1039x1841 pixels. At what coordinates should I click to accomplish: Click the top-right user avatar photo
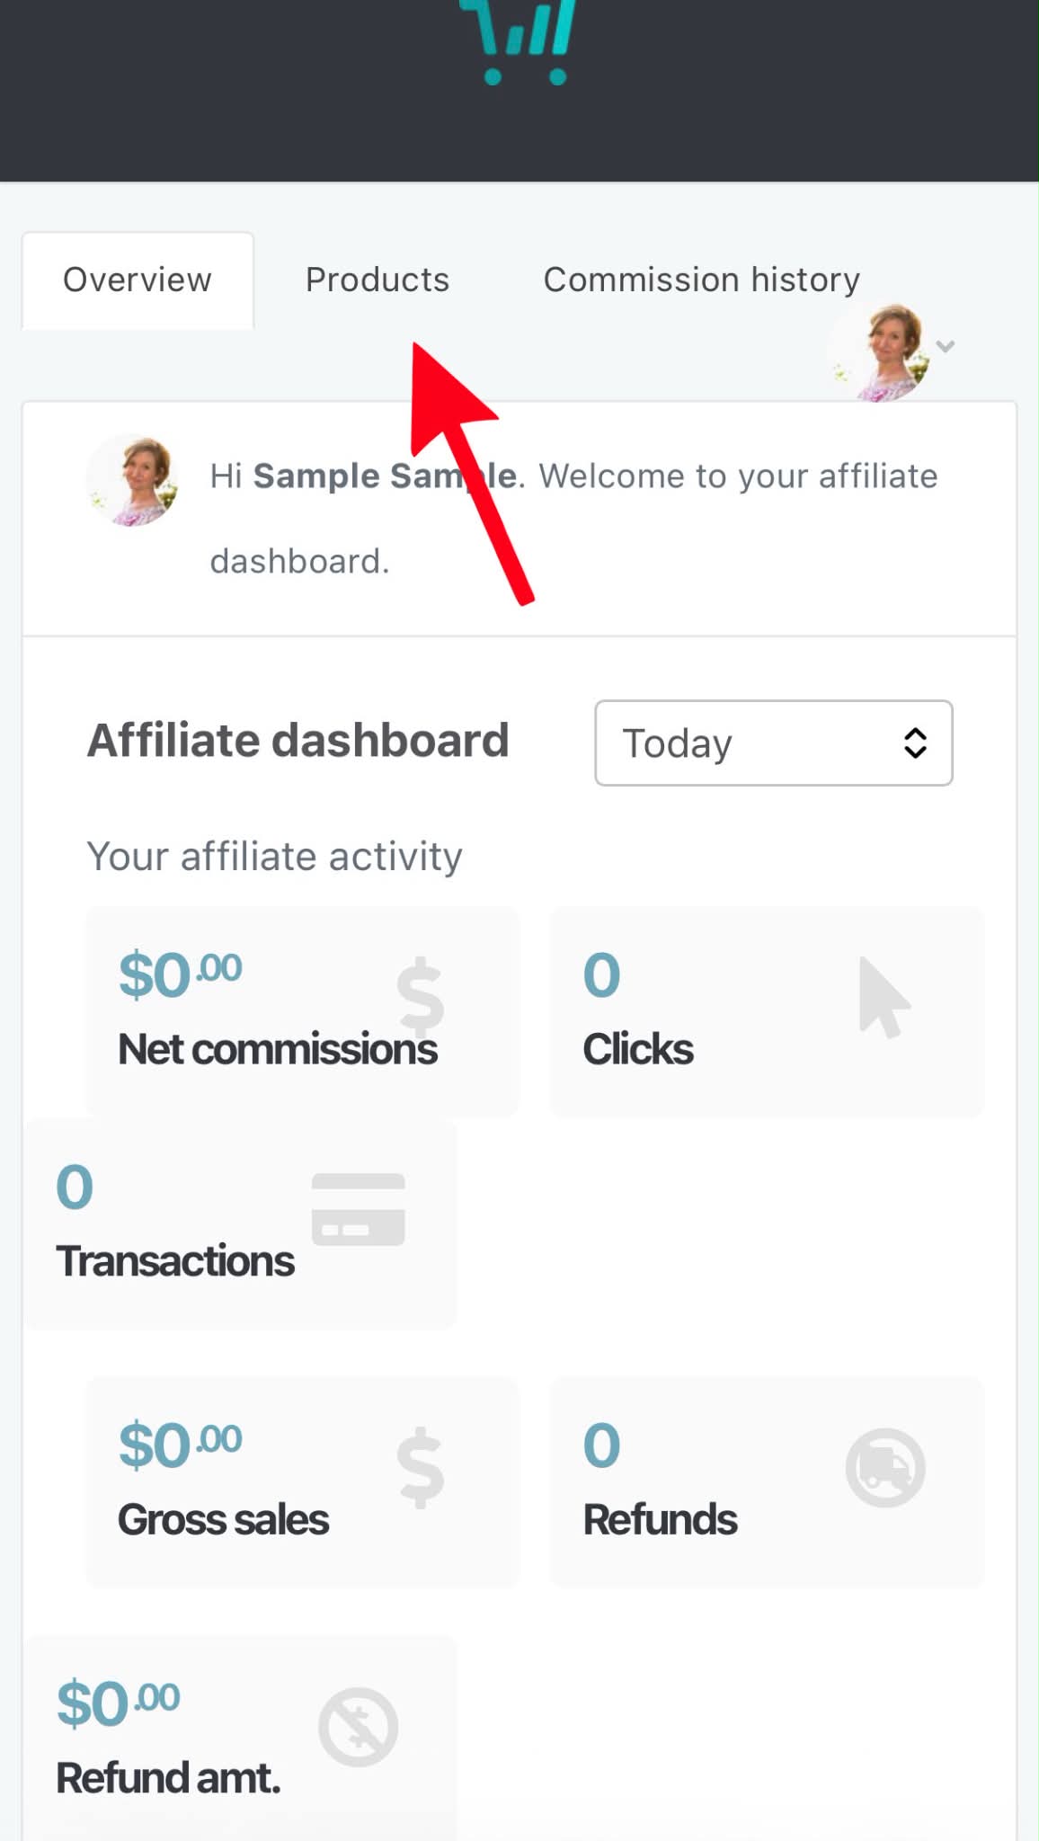[x=881, y=352]
